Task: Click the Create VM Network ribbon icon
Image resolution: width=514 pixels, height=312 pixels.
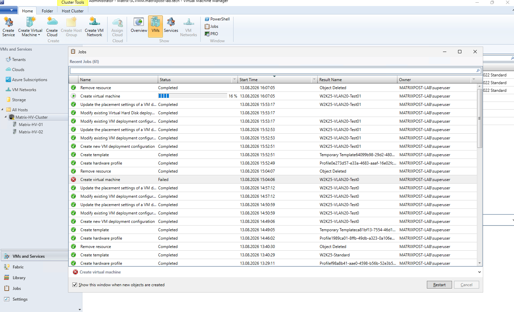Action: pyautogui.click(x=94, y=27)
